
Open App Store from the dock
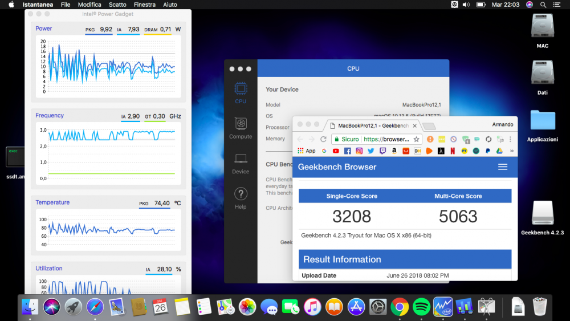[x=356, y=307]
